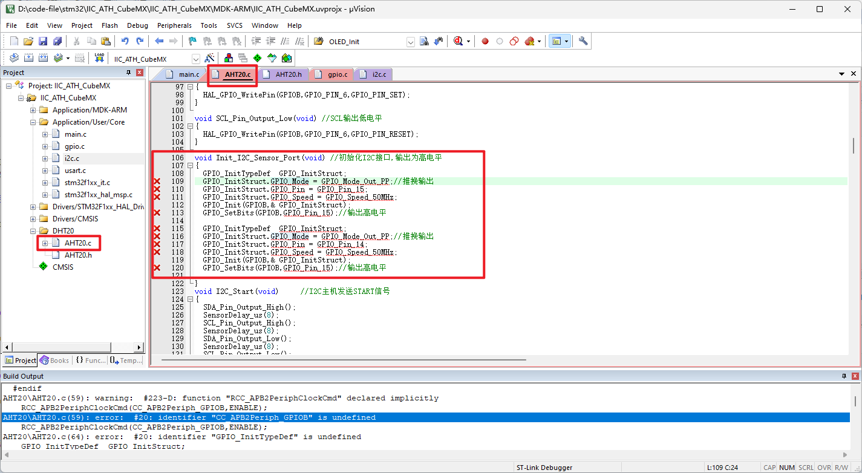Expand the Application/MDK-ARM folder
The height and width of the screenshot is (473, 862).
pyautogui.click(x=33, y=110)
